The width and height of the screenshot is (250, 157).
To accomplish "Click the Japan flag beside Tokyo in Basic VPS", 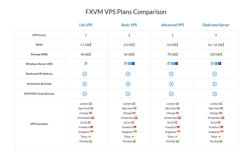I will pyautogui.click(x=133, y=137).
